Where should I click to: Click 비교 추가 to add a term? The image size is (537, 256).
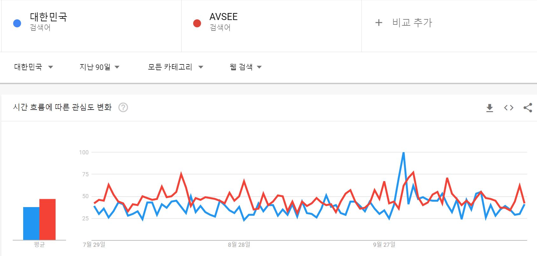(412, 23)
